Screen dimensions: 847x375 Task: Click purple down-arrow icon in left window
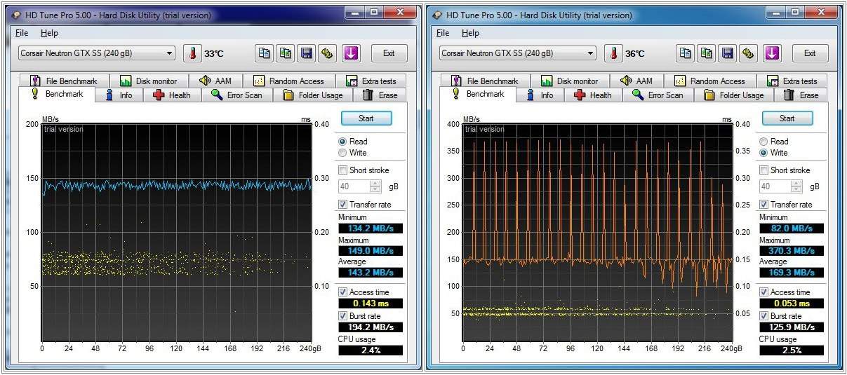[351, 53]
